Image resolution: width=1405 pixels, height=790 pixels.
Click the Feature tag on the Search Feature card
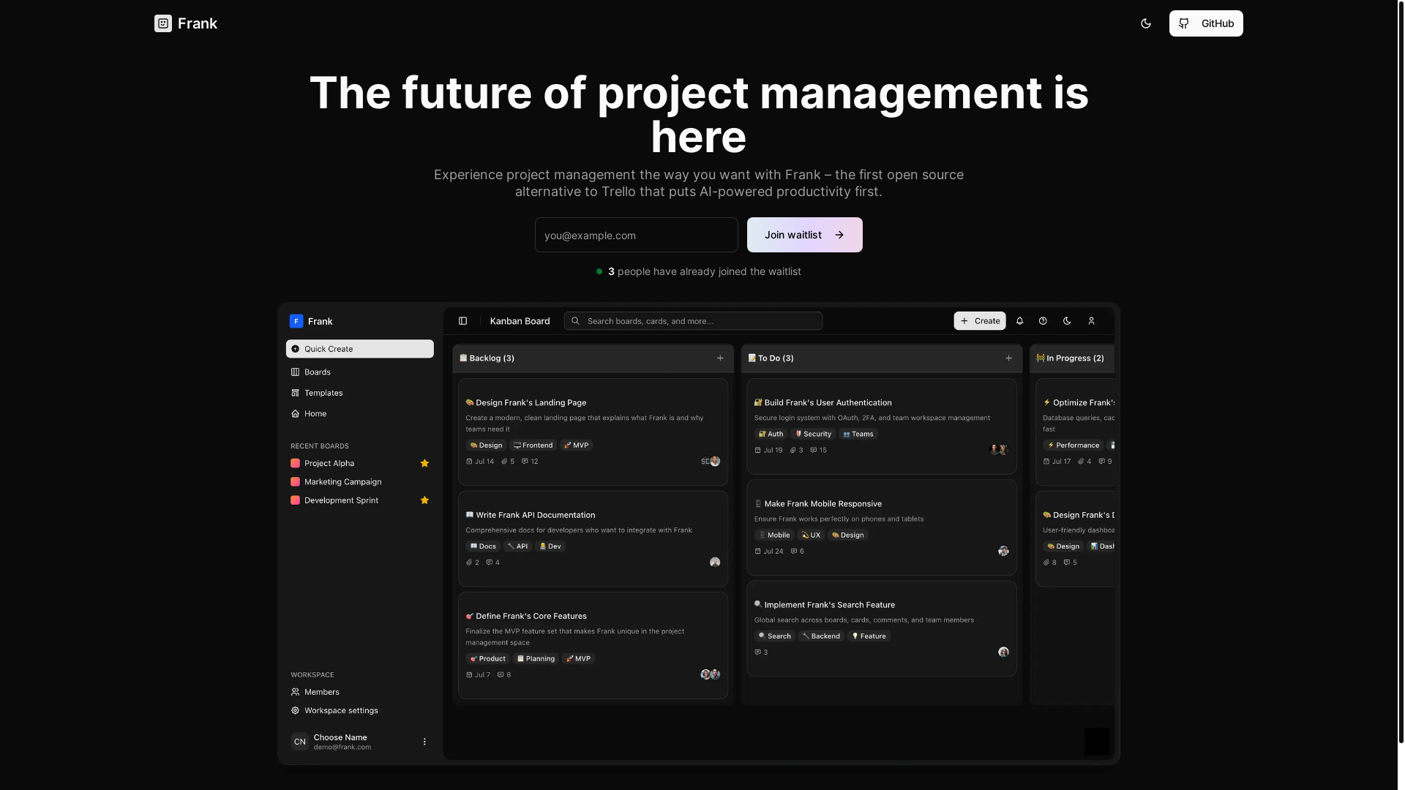pyautogui.click(x=869, y=636)
